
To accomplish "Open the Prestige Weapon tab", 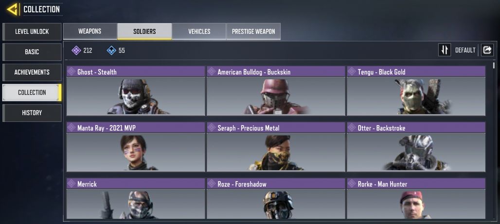I will click(x=253, y=31).
